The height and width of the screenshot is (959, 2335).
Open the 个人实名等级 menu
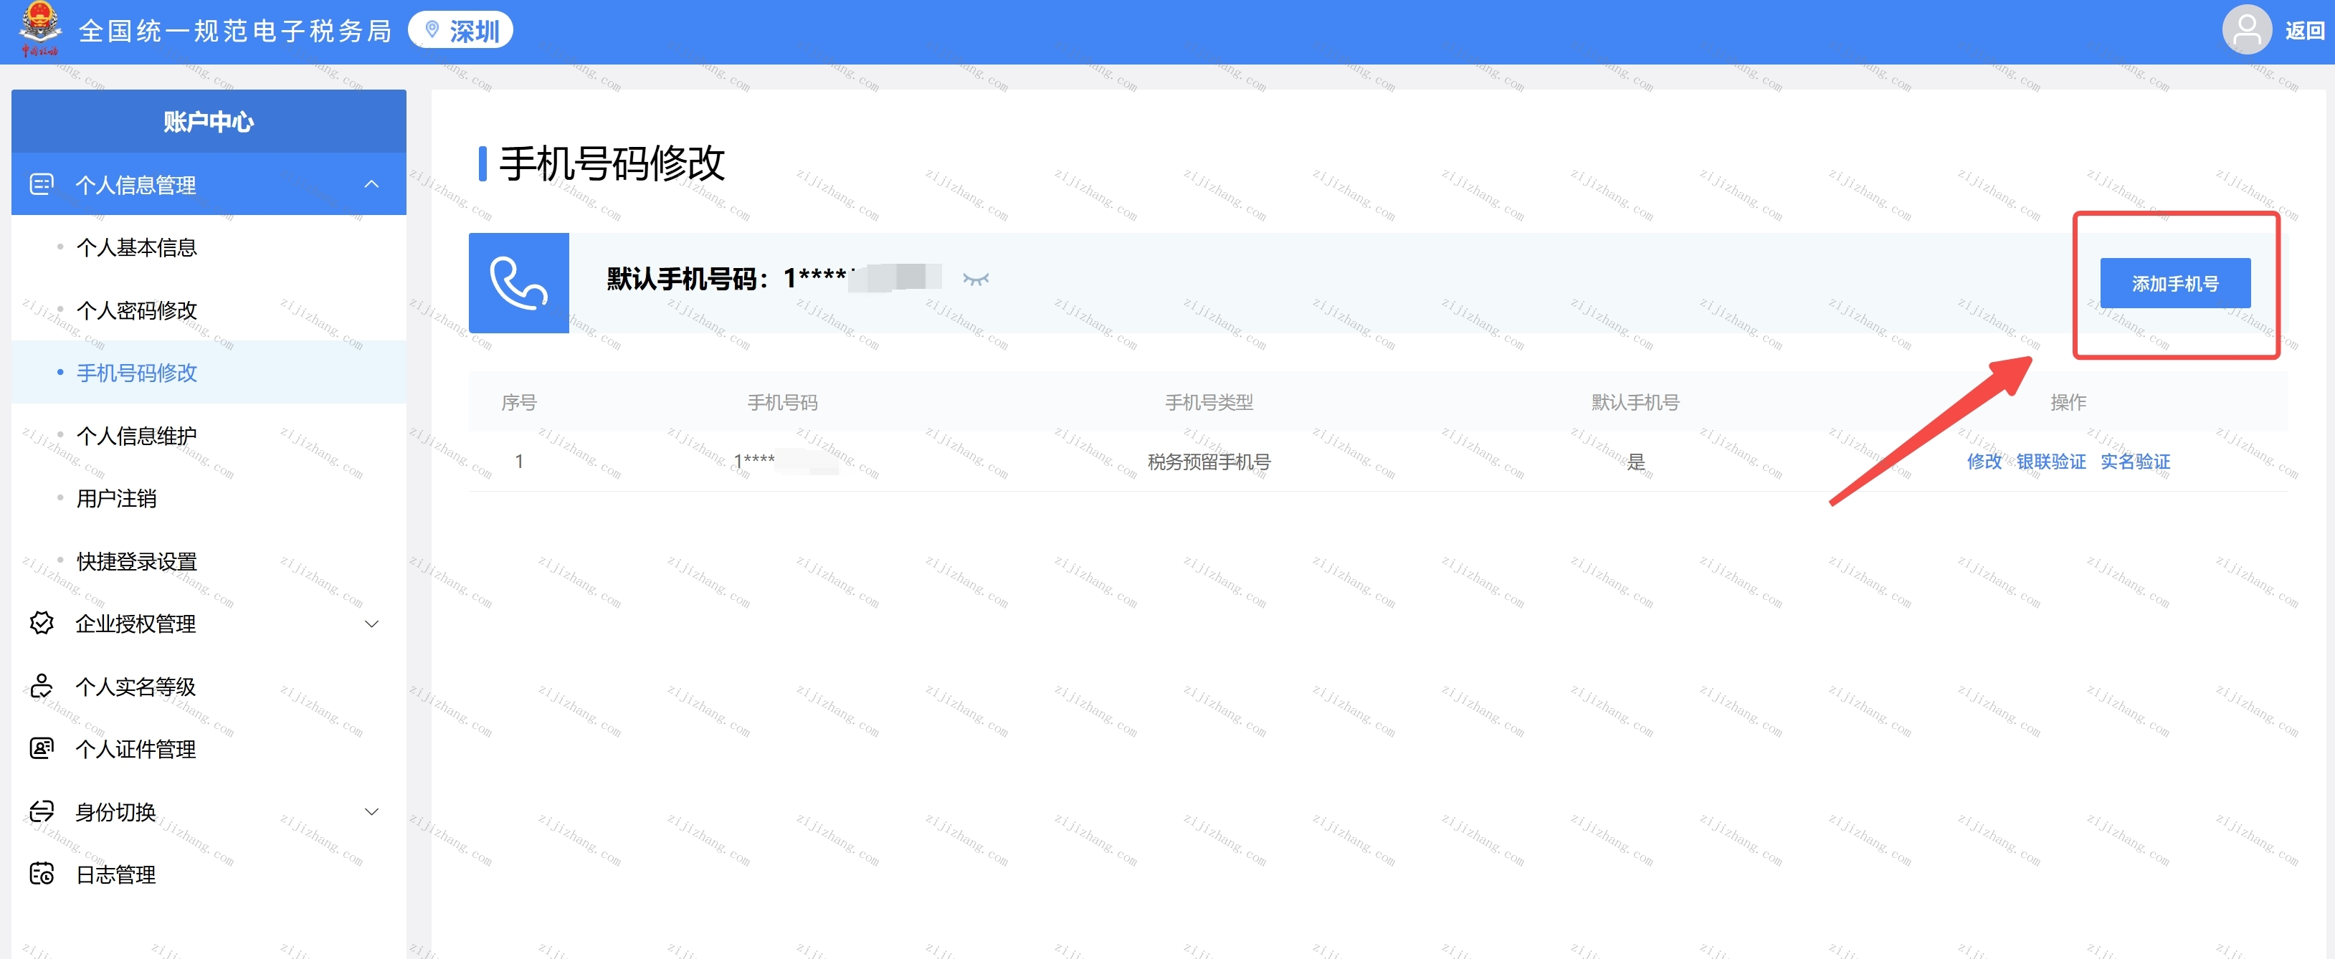209,686
